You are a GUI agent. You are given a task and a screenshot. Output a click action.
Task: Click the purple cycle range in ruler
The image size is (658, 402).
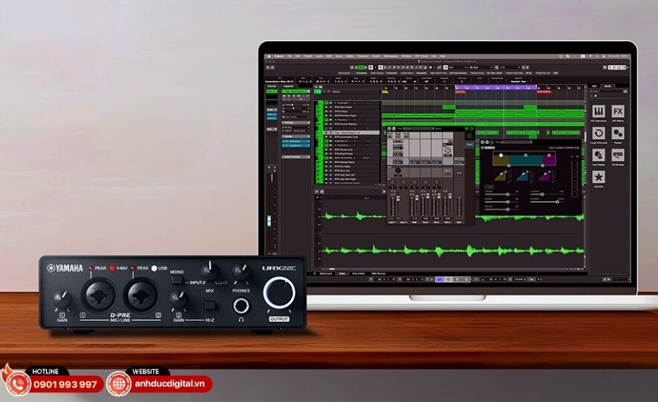tap(495, 87)
